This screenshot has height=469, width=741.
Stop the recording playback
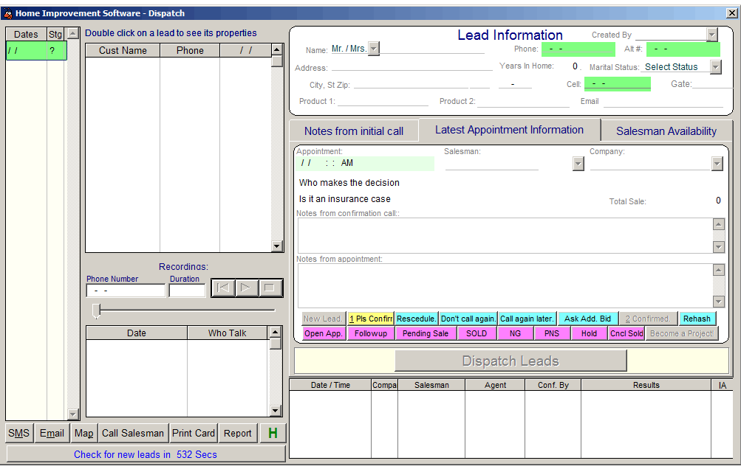tap(270, 288)
